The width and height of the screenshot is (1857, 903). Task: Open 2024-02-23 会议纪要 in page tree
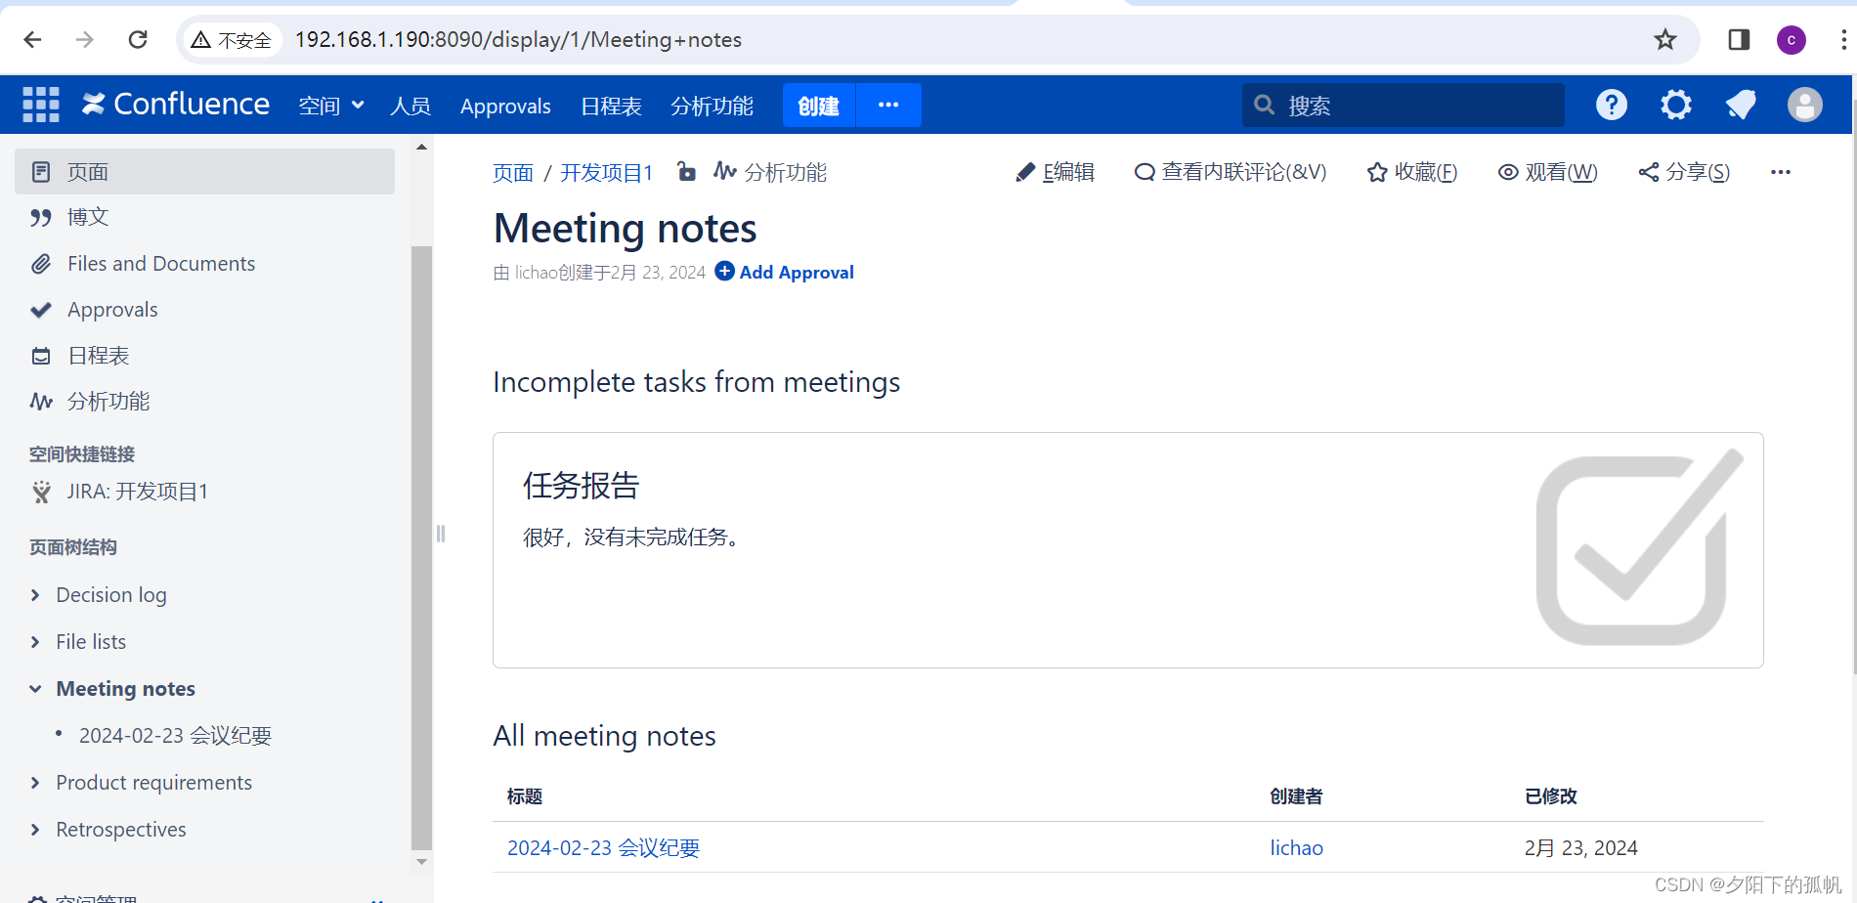coord(175,736)
